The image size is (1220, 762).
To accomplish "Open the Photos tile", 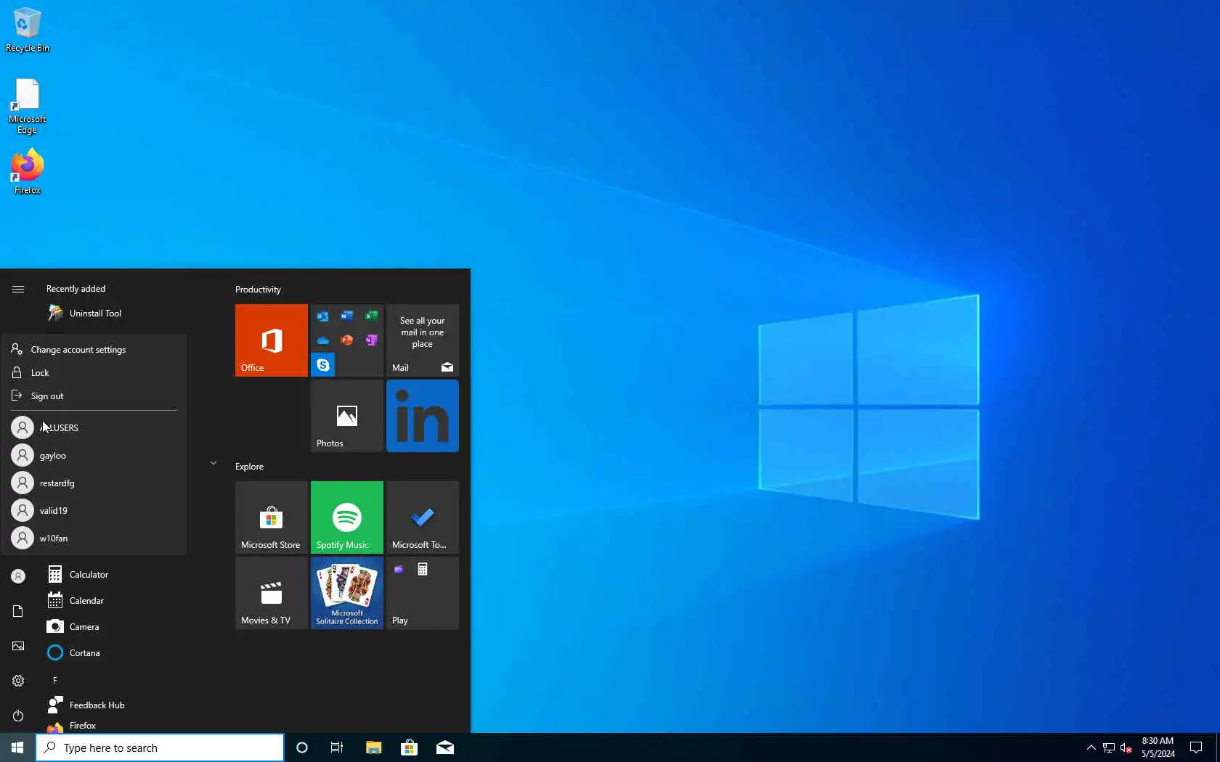I will (x=347, y=416).
